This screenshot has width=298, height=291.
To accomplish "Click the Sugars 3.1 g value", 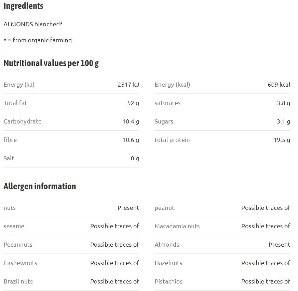I will (283, 121).
